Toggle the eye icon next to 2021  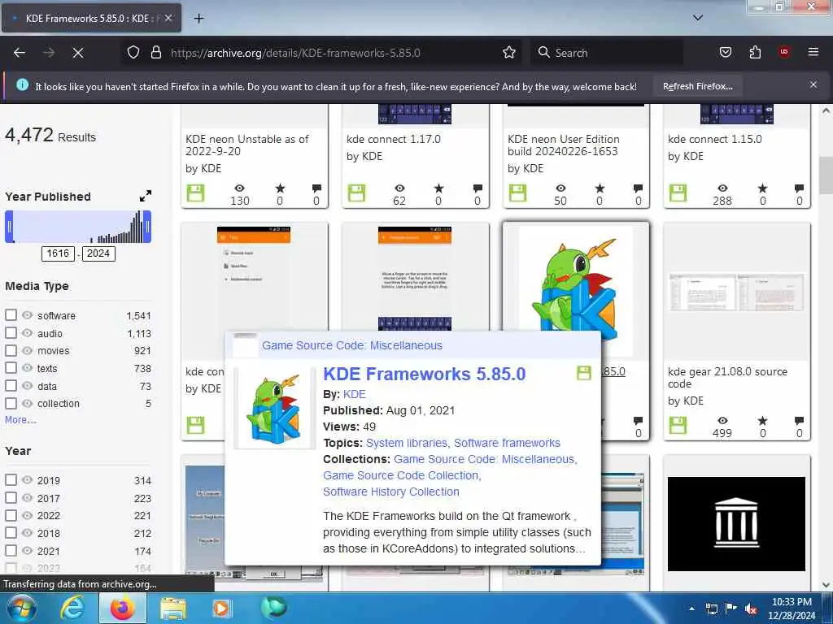27,551
